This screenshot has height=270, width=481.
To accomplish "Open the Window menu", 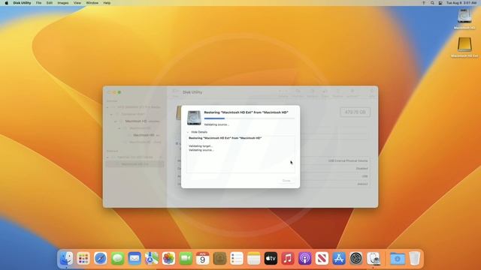I will [92, 3].
